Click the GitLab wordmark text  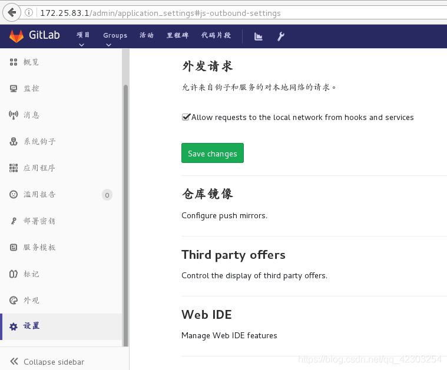(x=44, y=35)
